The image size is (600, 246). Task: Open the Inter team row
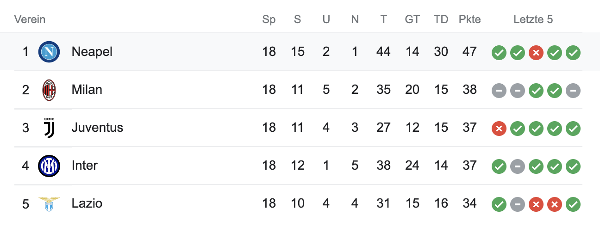(84, 166)
